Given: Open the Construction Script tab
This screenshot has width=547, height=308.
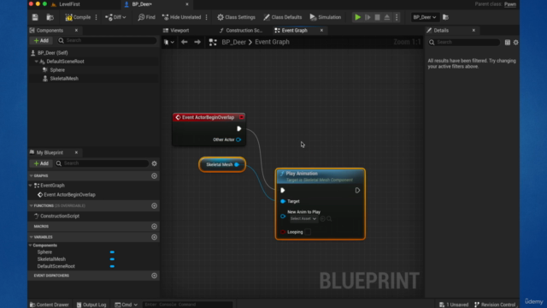Looking at the screenshot, I should click(x=241, y=31).
